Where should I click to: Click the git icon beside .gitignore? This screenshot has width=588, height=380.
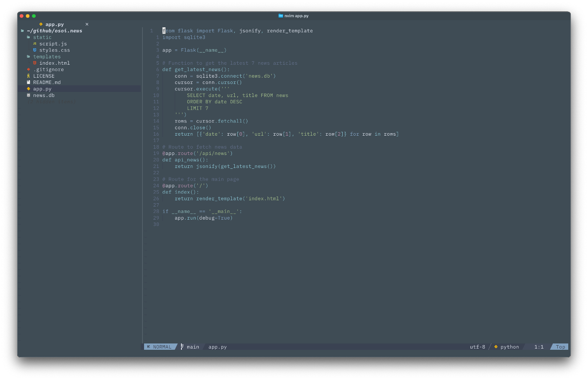point(28,69)
